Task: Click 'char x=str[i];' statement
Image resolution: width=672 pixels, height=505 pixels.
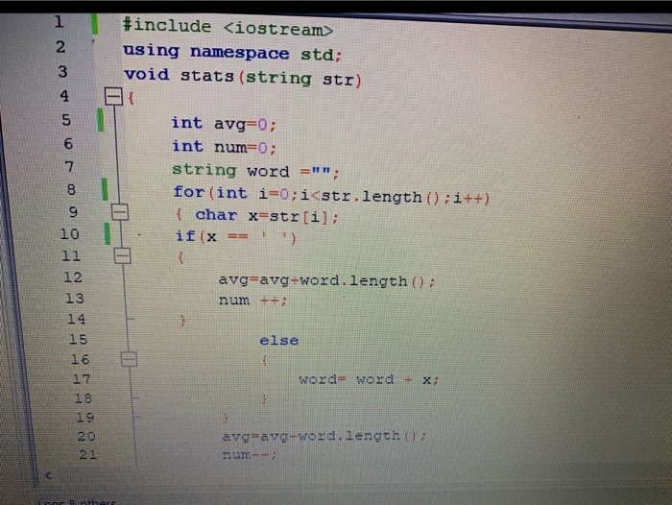Action: pos(267,216)
